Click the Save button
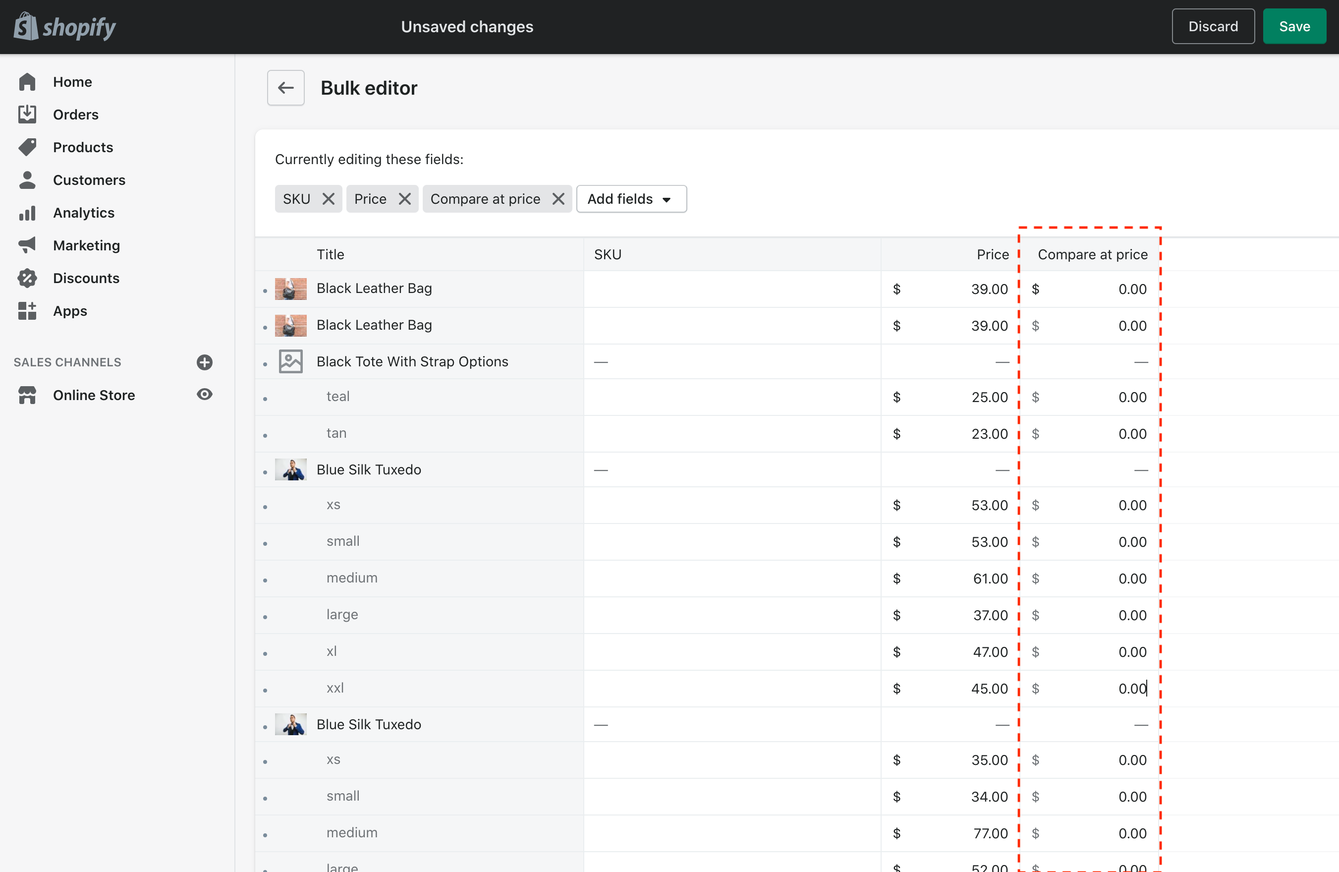1339x872 pixels. click(1294, 26)
